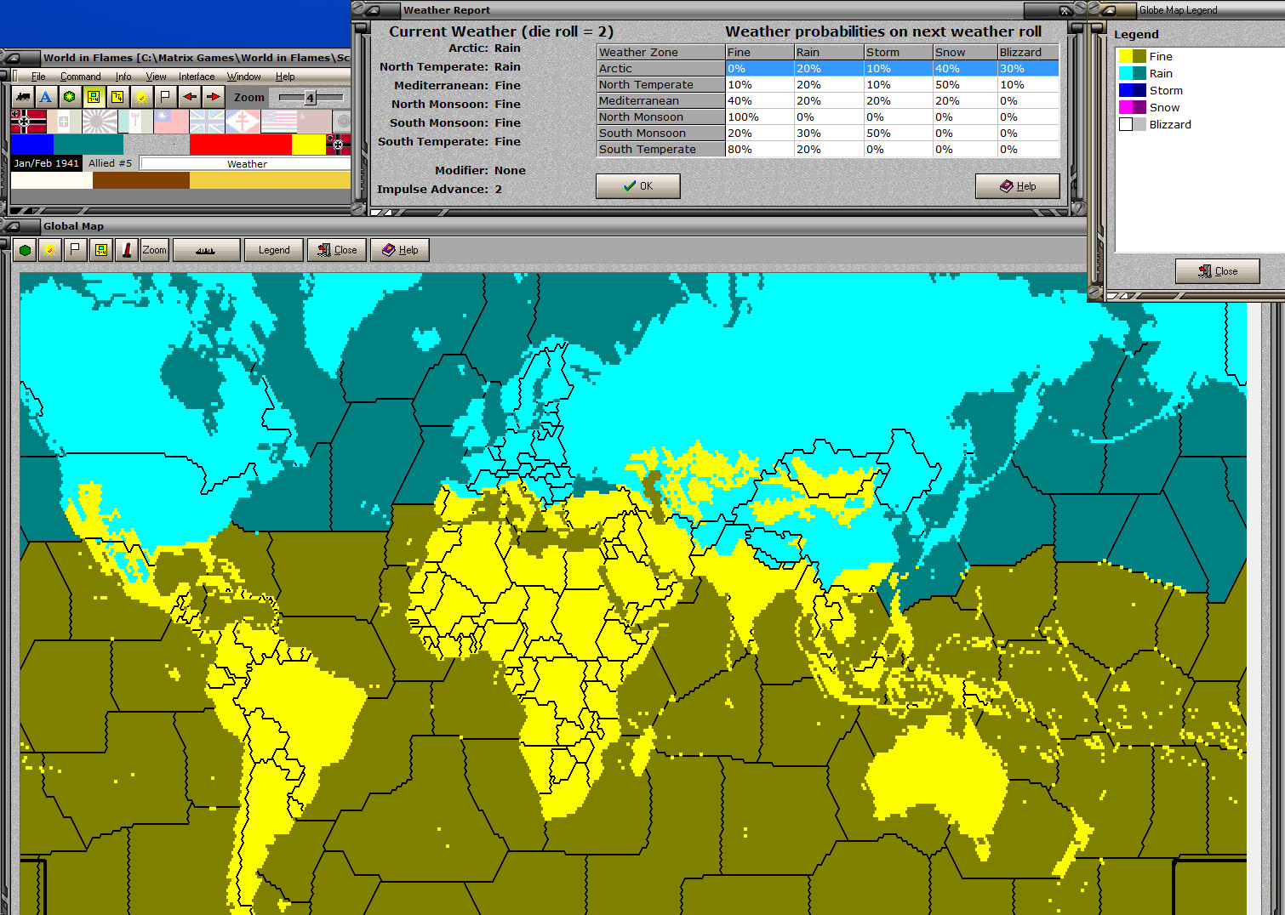
Task: Click the red right arrow next impulse icon
Action: coord(212,96)
